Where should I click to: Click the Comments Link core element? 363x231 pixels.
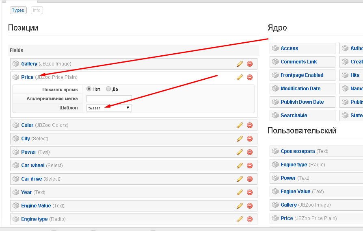pos(298,62)
